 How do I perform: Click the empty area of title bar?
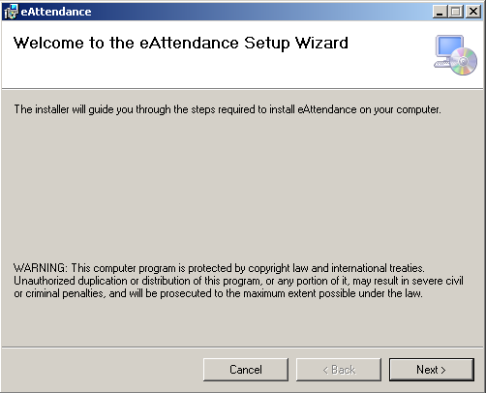coord(258,12)
